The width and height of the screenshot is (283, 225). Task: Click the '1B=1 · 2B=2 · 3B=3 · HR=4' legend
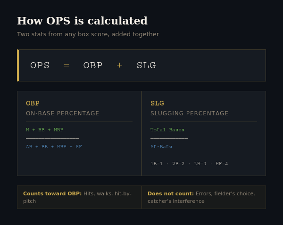click(189, 163)
